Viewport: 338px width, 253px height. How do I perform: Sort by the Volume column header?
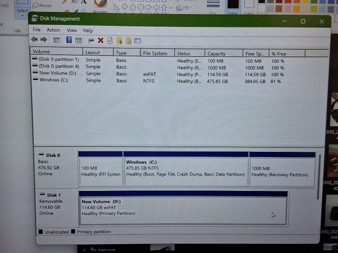click(56, 52)
